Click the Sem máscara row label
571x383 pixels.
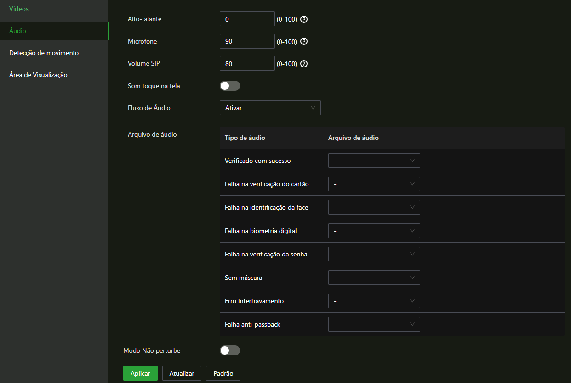pyautogui.click(x=243, y=278)
